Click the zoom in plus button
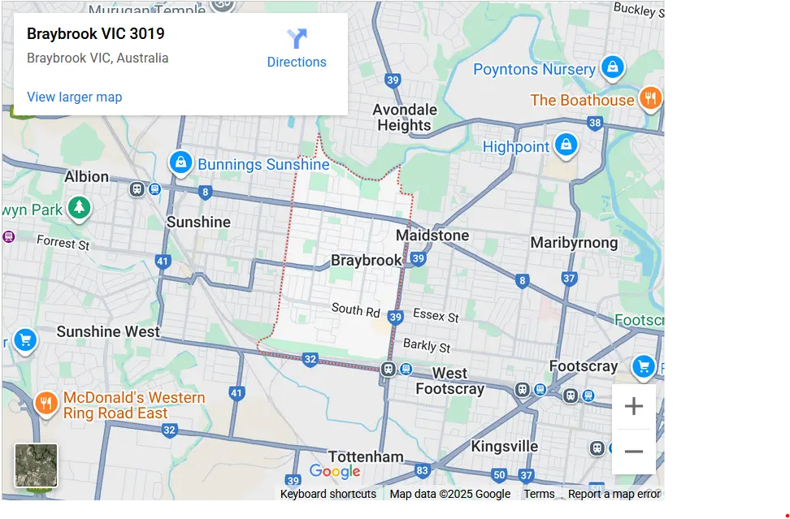Image resolution: width=790 pixels, height=519 pixels. pyautogui.click(x=634, y=406)
